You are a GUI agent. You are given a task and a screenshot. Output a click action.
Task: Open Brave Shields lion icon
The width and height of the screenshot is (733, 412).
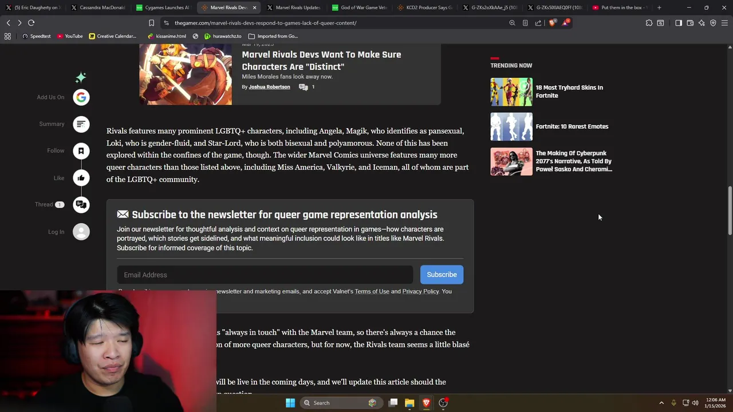[x=552, y=23]
